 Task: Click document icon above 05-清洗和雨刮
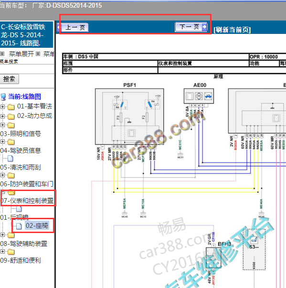(11, 158)
